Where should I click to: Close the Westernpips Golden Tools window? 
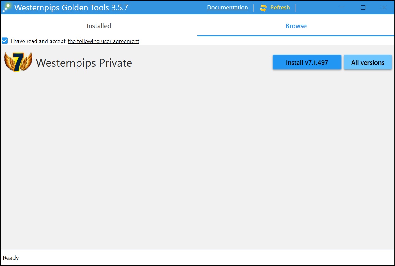(x=384, y=8)
